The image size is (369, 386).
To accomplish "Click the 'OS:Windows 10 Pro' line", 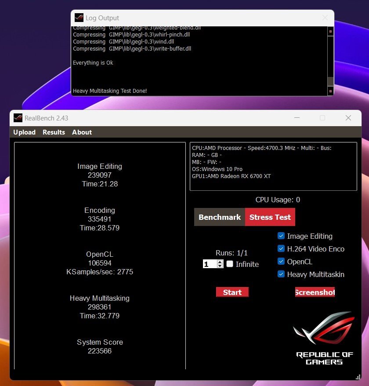I will point(217,169).
